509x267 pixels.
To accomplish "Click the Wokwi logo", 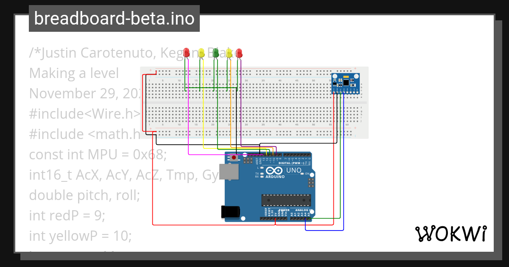I will [451, 234].
